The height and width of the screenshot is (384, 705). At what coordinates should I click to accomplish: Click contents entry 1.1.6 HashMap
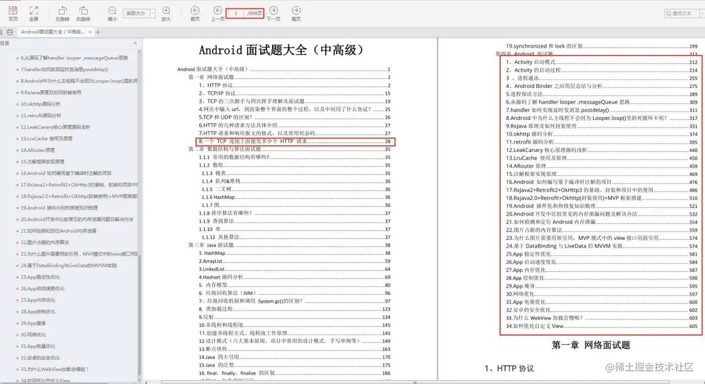[x=296, y=197]
